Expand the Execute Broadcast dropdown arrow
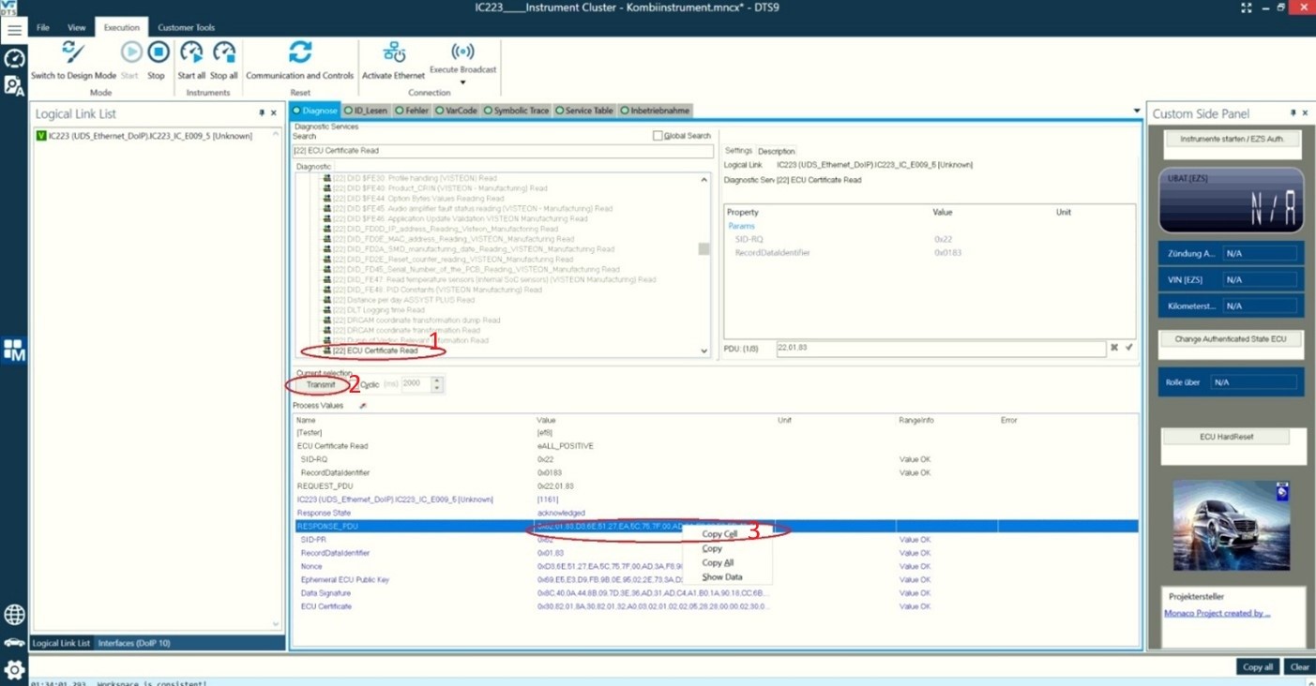Image resolution: width=1316 pixels, height=686 pixels. coord(462,82)
